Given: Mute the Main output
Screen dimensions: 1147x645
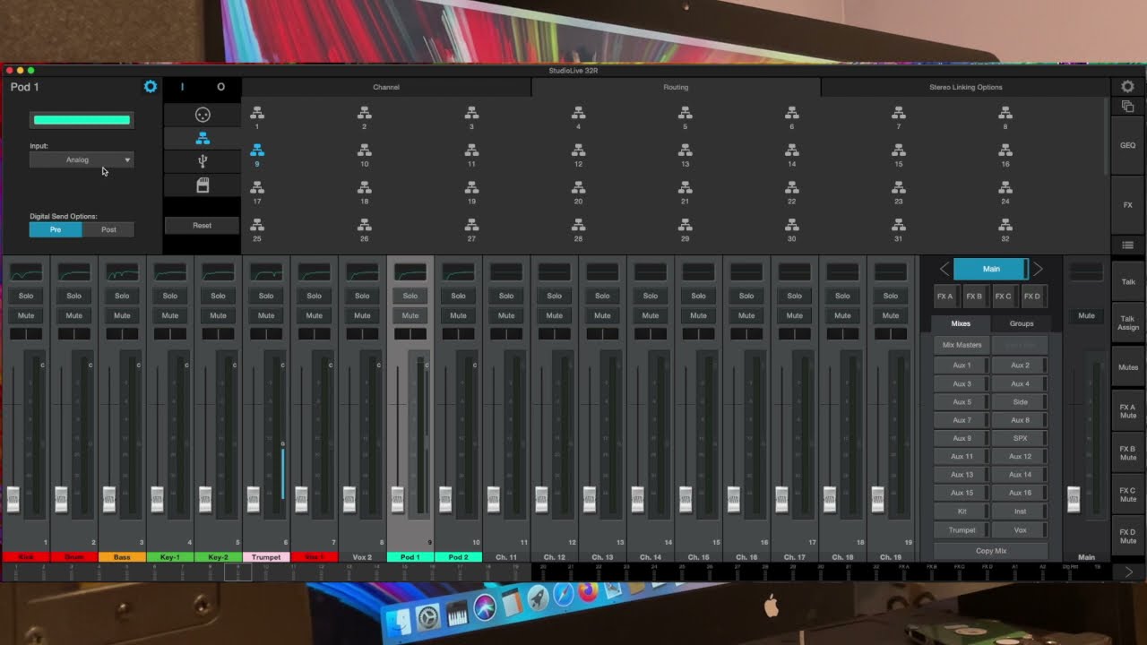Looking at the screenshot, I should click(1086, 315).
